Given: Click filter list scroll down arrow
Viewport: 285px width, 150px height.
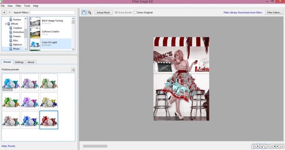Looking at the screenshot, I should point(73,49).
